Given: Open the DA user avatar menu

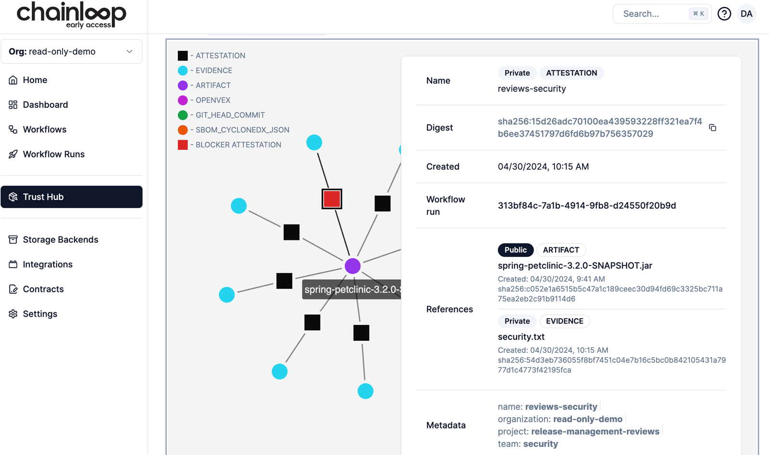Looking at the screenshot, I should point(746,14).
